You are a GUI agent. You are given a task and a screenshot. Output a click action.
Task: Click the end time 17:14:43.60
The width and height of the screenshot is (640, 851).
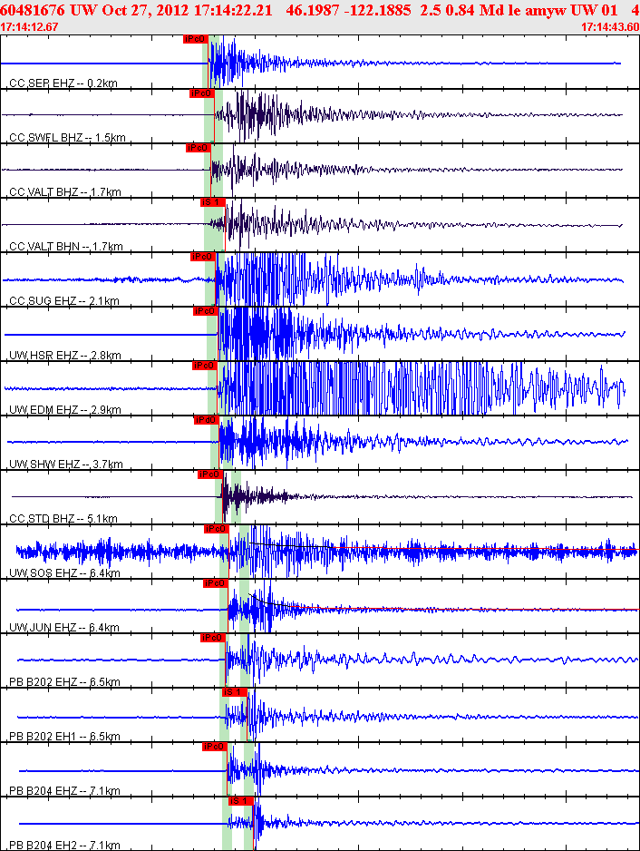(610, 26)
